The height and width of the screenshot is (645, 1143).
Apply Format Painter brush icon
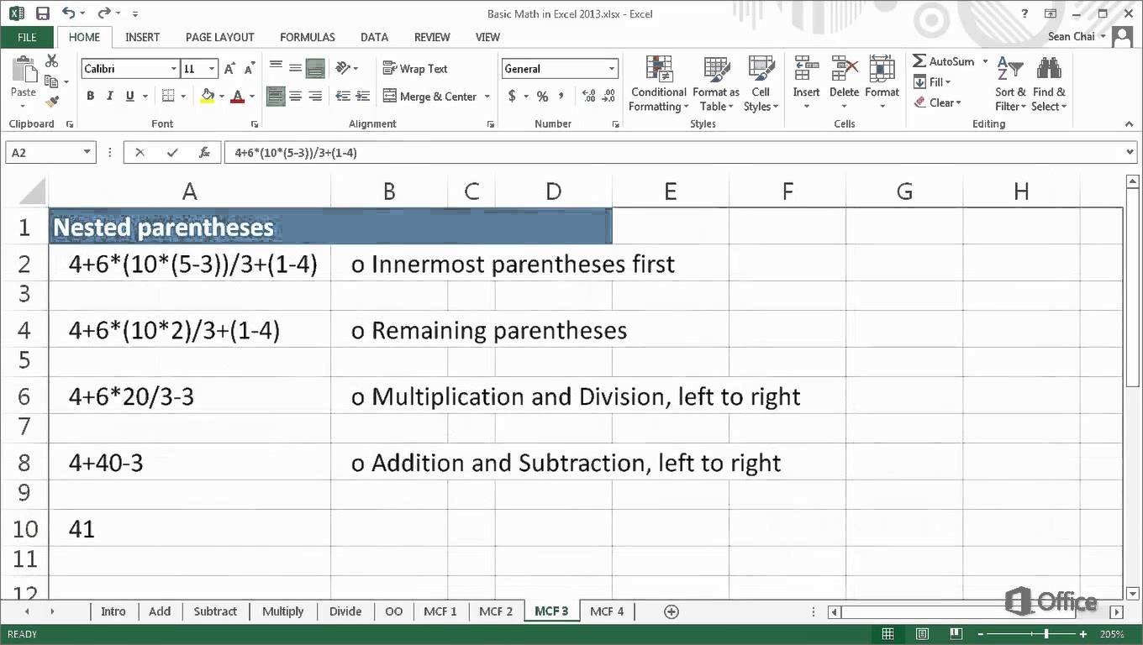pyautogui.click(x=51, y=102)
